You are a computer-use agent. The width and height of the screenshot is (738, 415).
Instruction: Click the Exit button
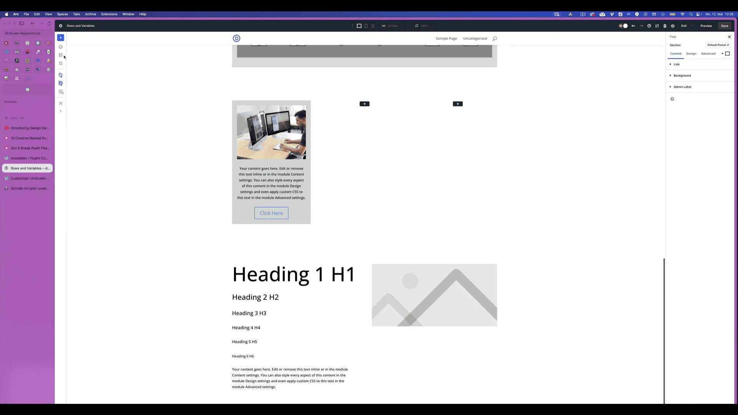(684, 26)
